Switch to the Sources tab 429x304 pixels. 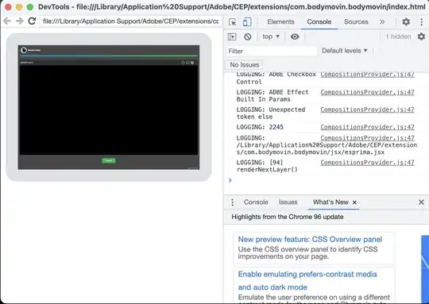[x=356, y=22]
